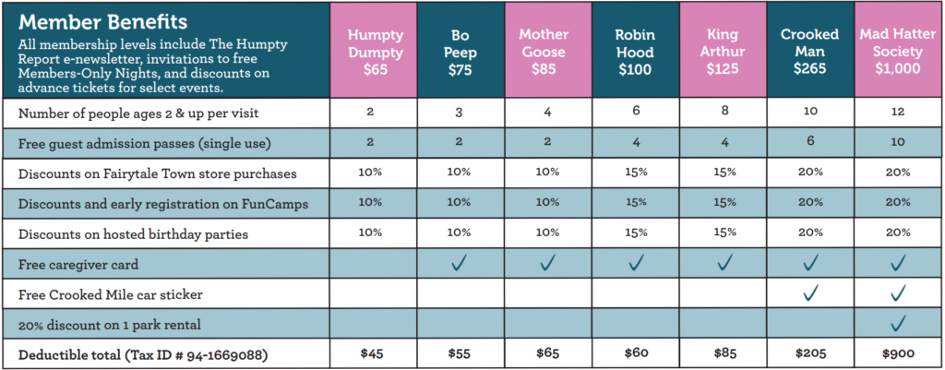Image resolution: width=945 pixels, height=370 pixels.
Task: Click the King Arthur caregiver card checkmark
Action: [723, 264]
